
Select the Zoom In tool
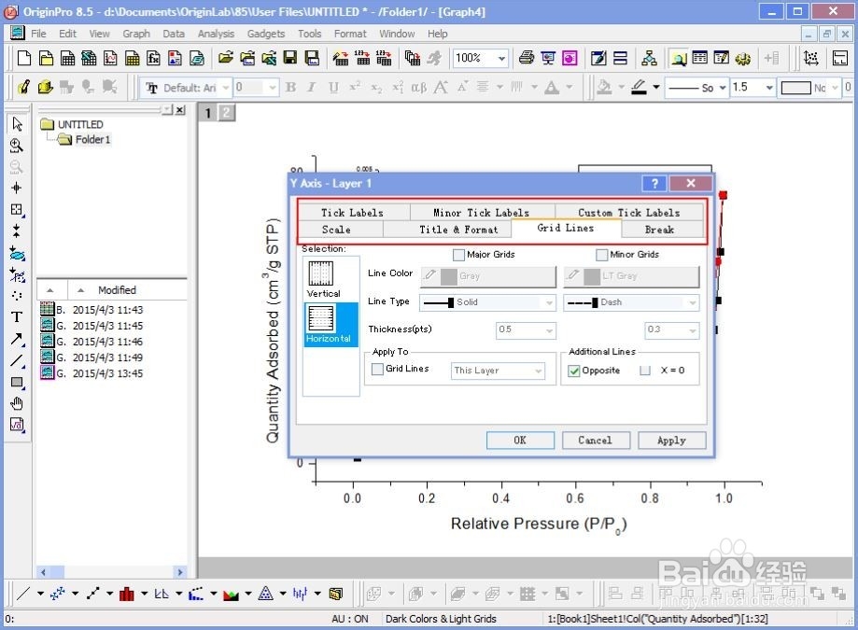tap(17, 146)
